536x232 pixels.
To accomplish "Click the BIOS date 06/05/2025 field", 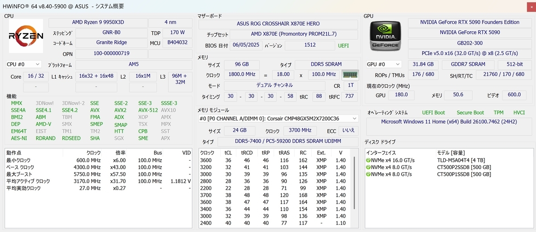I will pos(247,46).
